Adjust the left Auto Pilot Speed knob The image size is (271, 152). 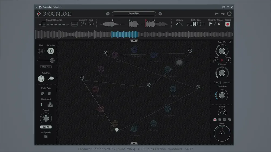[46, 118]
